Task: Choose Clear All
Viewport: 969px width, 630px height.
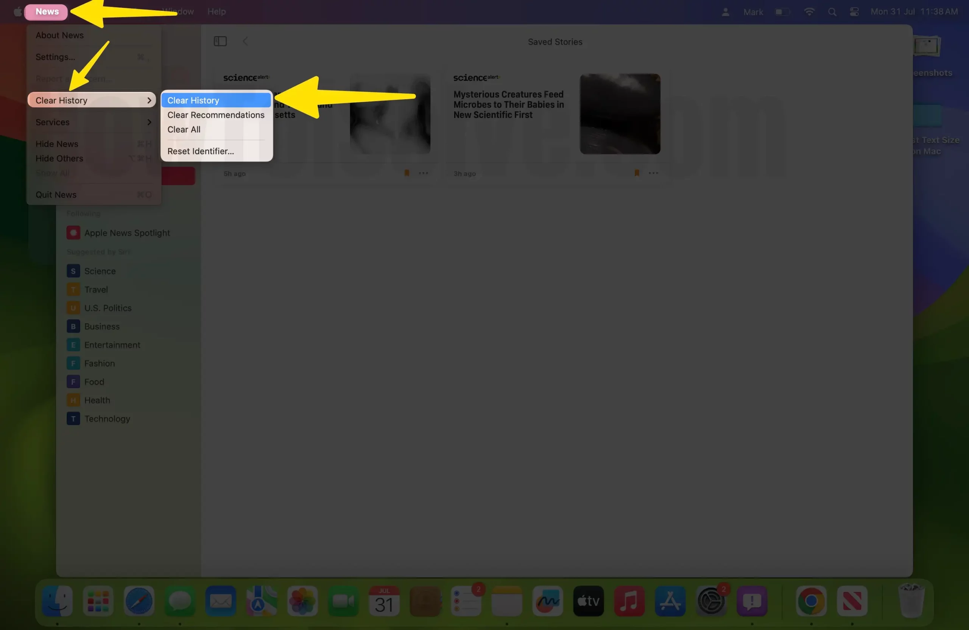Action: (216, 129)
